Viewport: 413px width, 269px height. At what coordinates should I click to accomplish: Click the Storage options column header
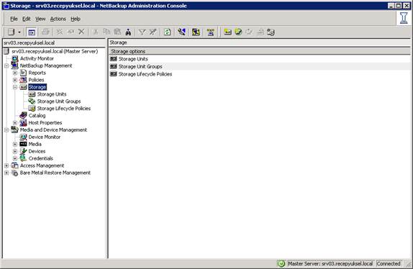pyautogui.click(x=260, y=51)
